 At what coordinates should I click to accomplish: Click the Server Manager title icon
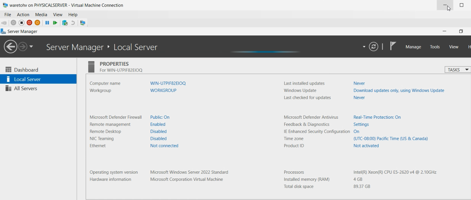3,31
